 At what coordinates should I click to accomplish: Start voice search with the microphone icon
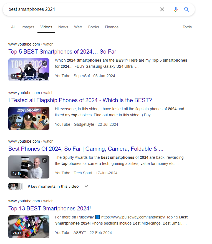point(176,9)
